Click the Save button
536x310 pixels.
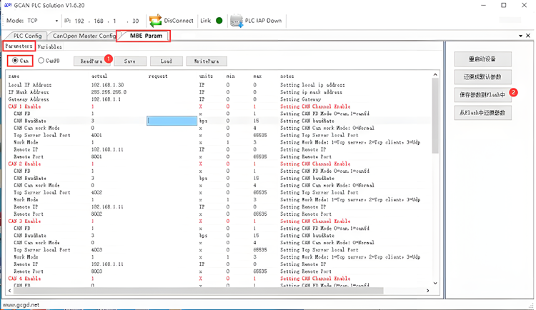click(129, 61)
